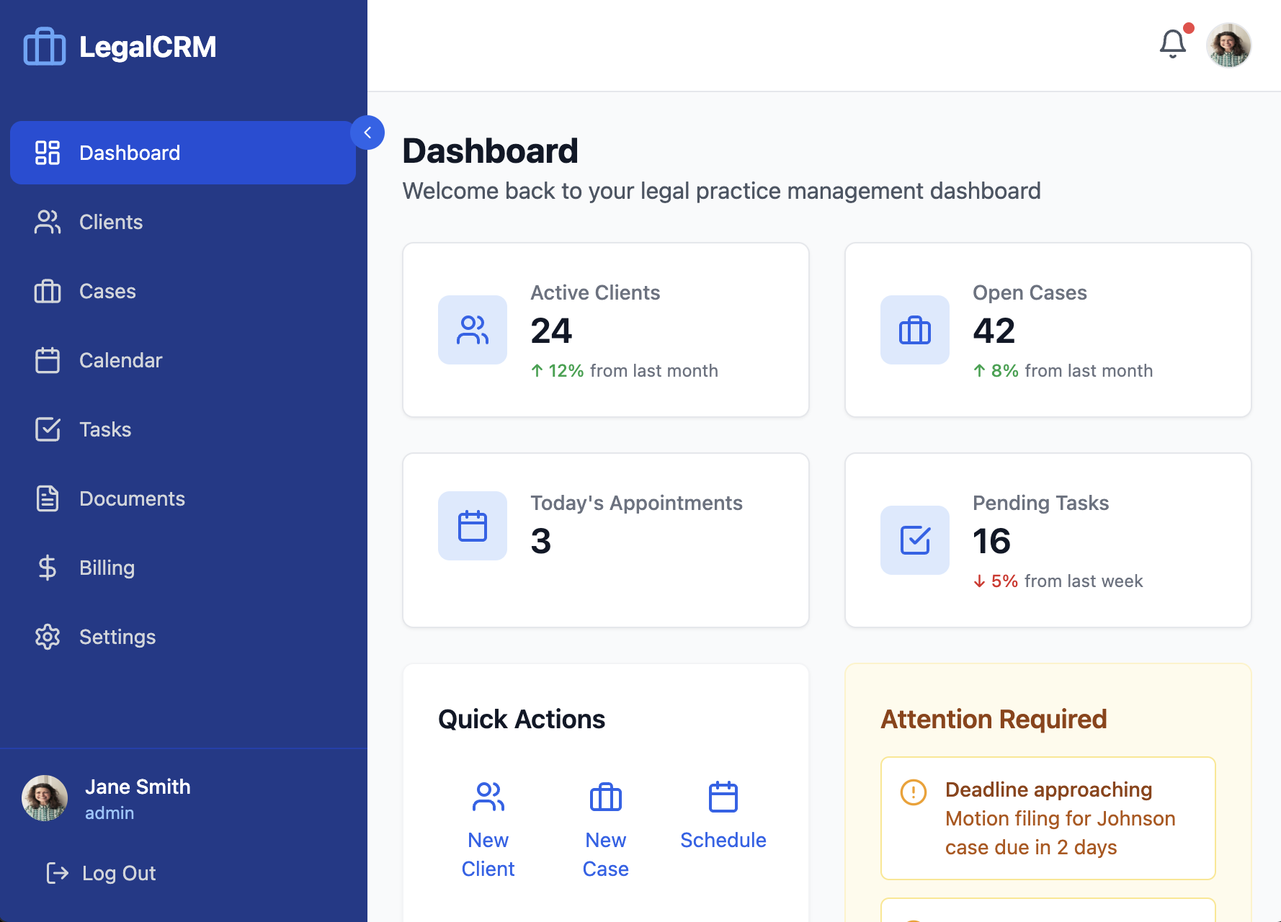Open the 'Deadline approaching' alert title

(1049, 789)
